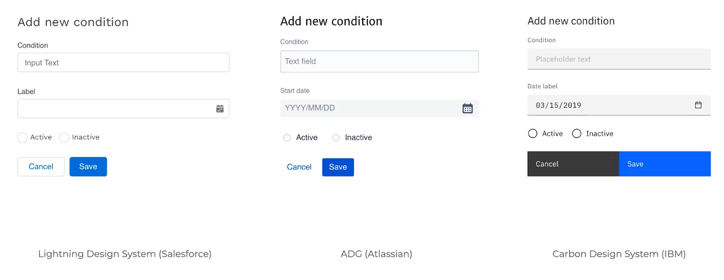Viewport: 724px width, 280px height.
Task: Click the dark gray Cancel button
Action: click(x=573, y=164)
